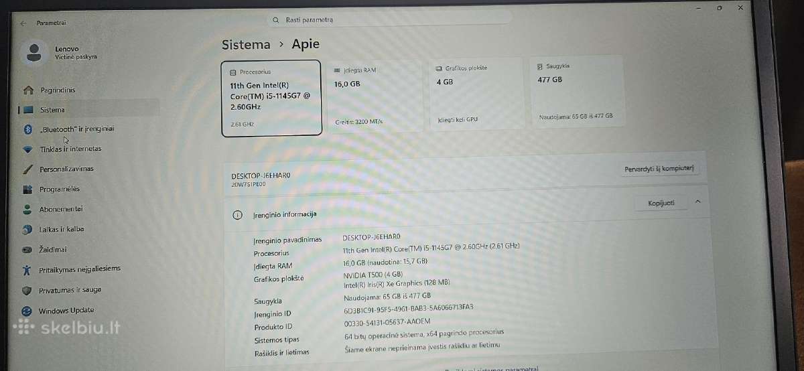
Task: Click NVIDIA T500 (4 GB) value
Action: pos(373,275)
